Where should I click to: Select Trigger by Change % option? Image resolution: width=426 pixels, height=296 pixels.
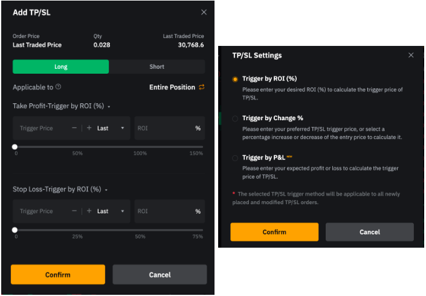click(x=235, y=119)
